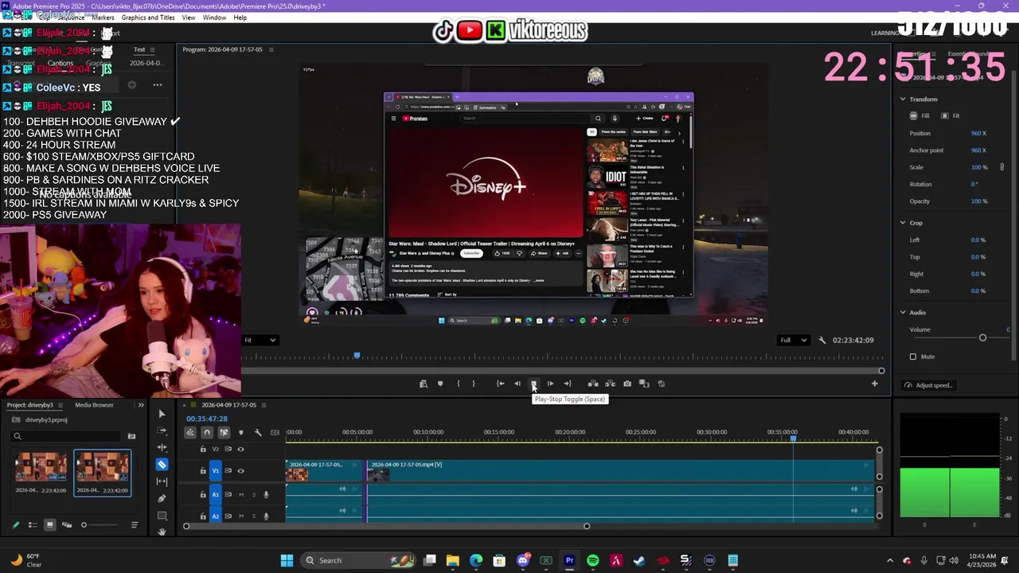Image resolution: width=1019 pixels, height=573 pixels.
Task: Check the Mute checkbox in Audio
Action: click(913, 357)
